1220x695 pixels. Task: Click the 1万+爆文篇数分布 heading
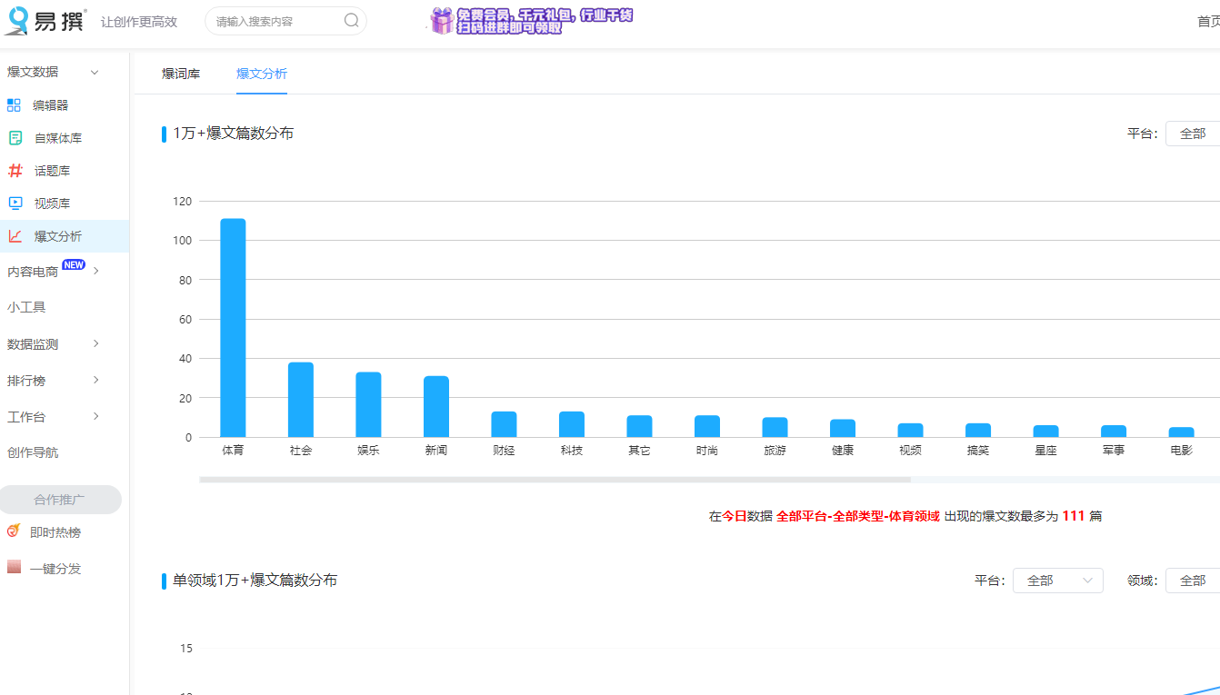234,134
